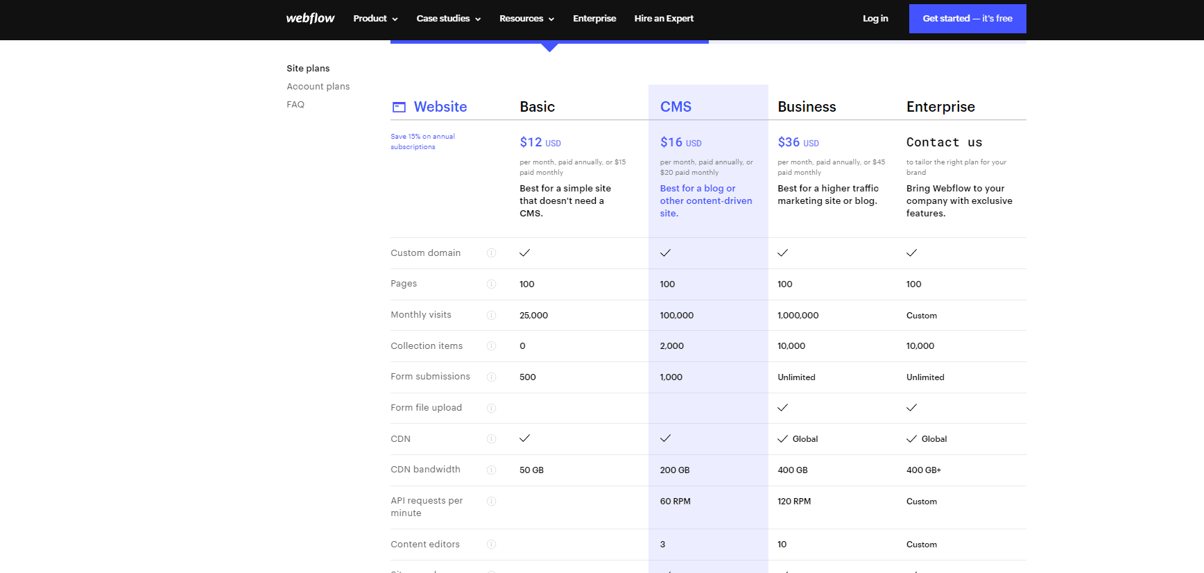
Task: Expand the Resources menu
Action: pos(526,19)
